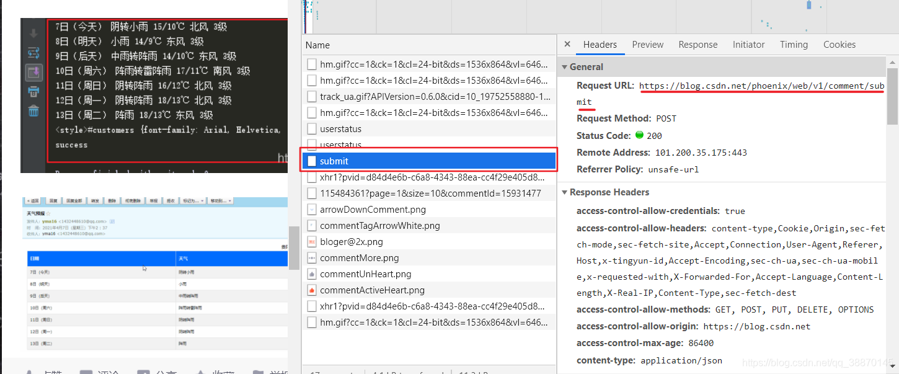Screen dimensions: 899x374
Task: Show the Cookies tab
Action: click(839, 45)
